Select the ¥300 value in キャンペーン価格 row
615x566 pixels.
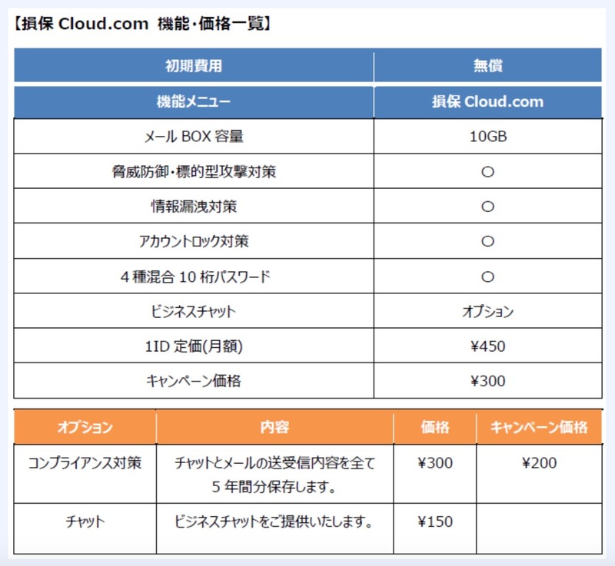point(487,381)
